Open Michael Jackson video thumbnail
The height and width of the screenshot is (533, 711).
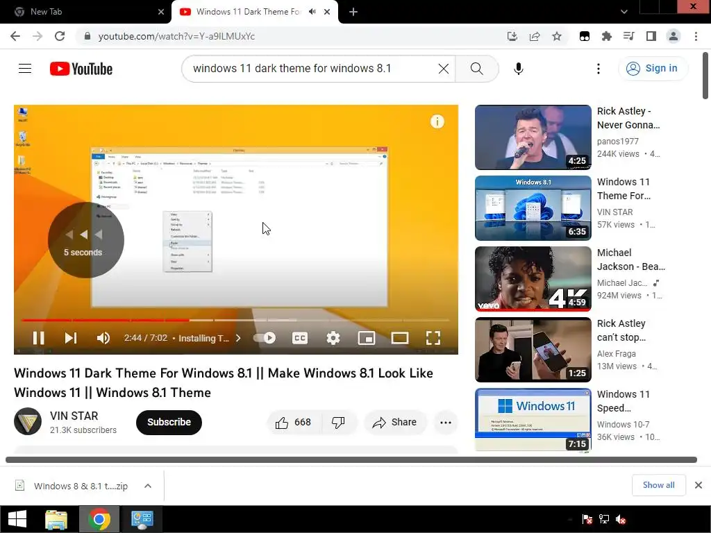[x=533, y=279]
